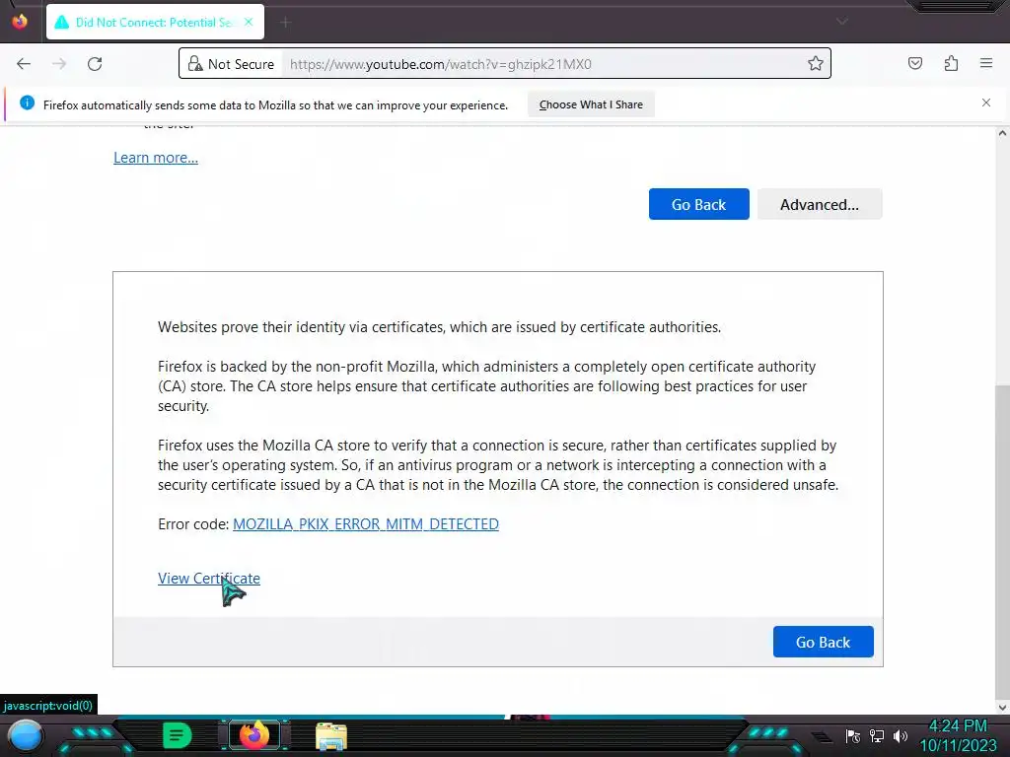
Task: Click the Advanced... button
Action: coord(820,204)
